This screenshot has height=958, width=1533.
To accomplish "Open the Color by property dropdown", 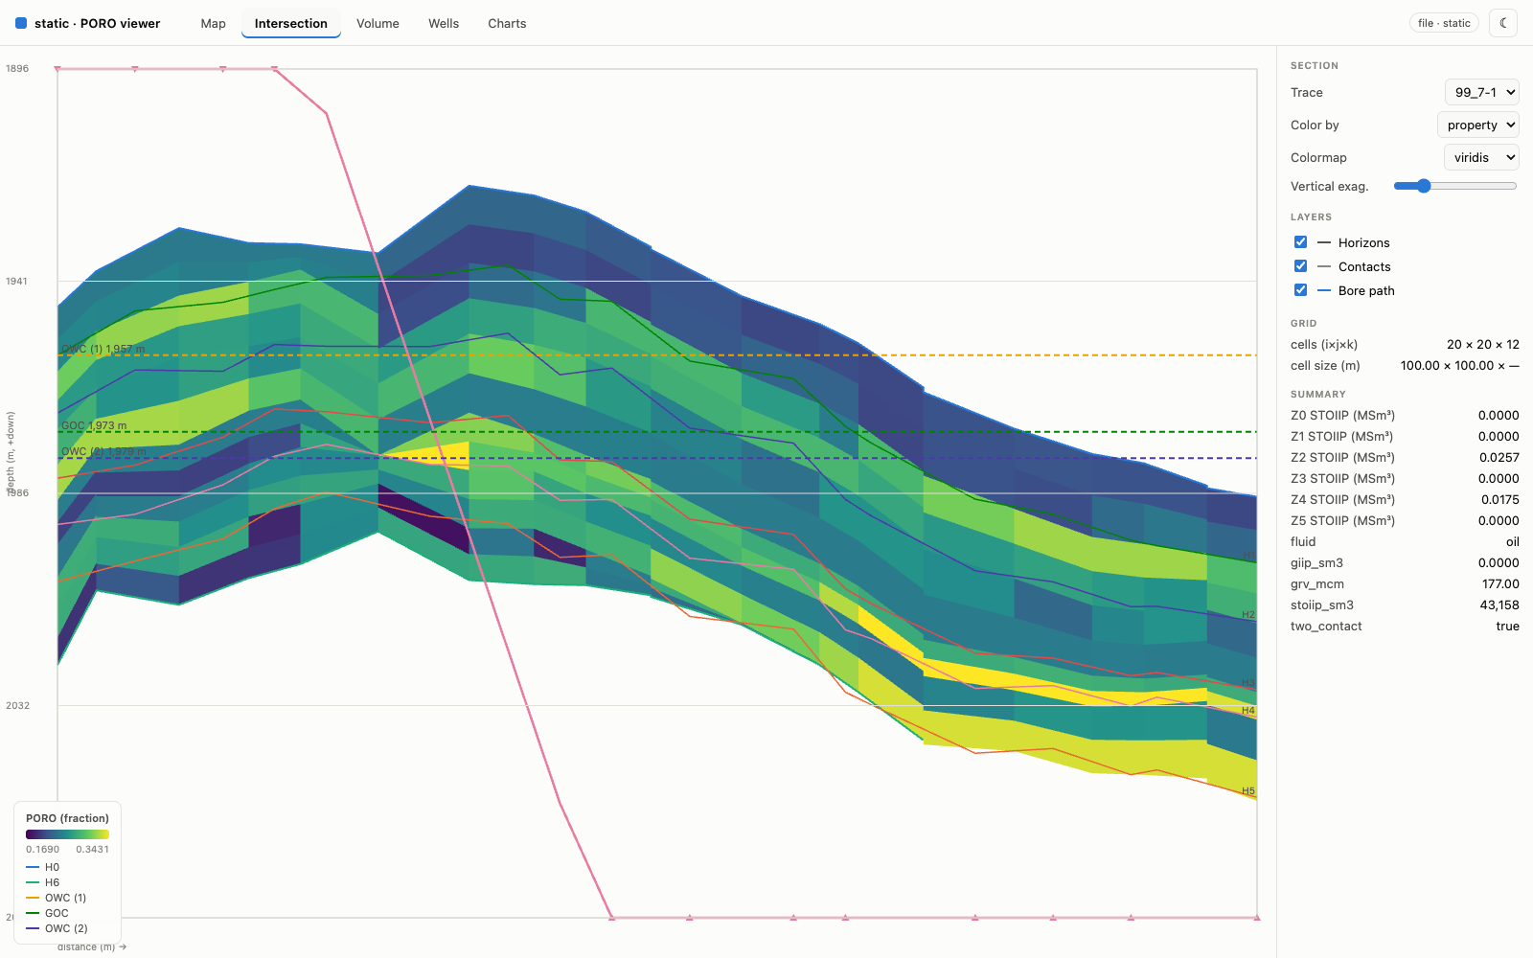I will [1478, 125].
